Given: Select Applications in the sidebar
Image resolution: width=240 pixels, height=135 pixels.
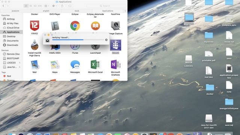Looking at the screenshot, I should [x=12, y=32].
